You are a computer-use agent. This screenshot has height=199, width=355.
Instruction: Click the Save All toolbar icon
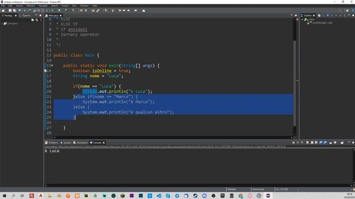14,11
